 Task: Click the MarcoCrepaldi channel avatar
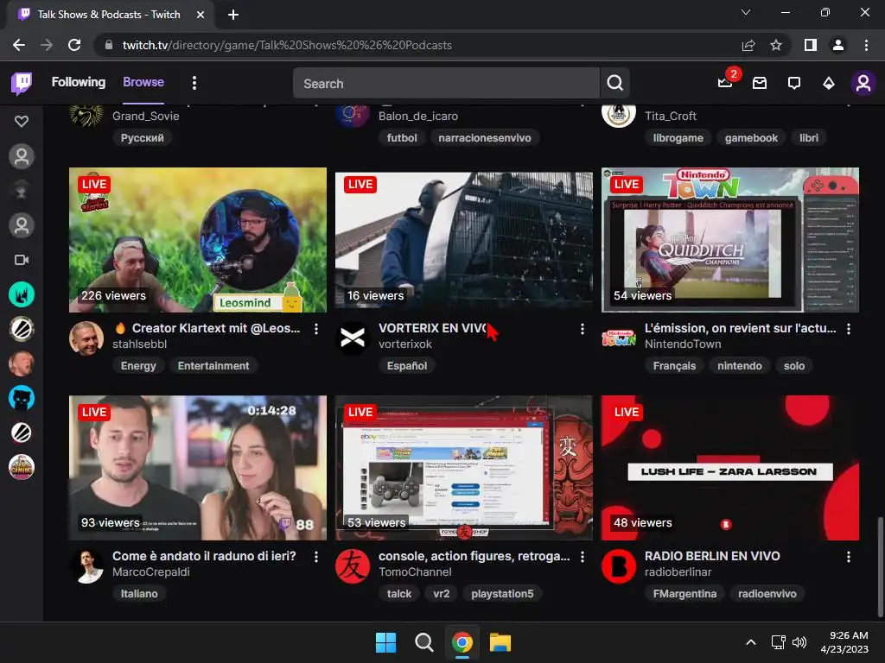pyautogui.click(x=86, y=566)
